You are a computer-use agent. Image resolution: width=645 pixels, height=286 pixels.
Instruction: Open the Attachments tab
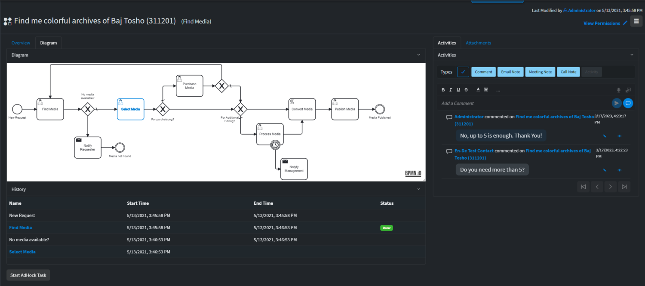[x=478, y=43]
